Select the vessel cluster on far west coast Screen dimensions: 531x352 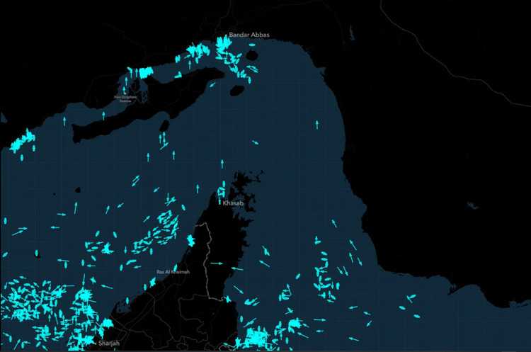[21, 140]
